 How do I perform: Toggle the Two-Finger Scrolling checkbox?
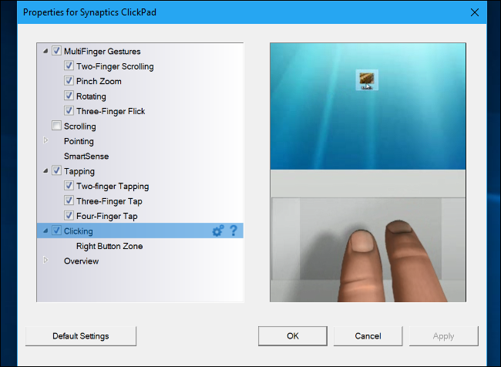tap(69, 66)
